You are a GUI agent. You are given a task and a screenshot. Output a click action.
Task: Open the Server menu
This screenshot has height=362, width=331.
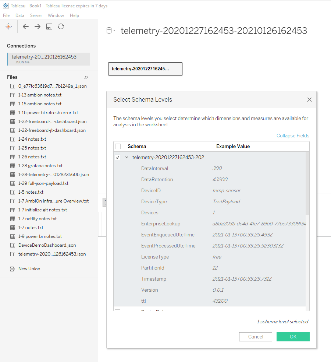pos(36,15)
